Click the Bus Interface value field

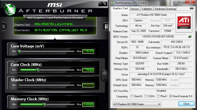[x=177, y=47]
